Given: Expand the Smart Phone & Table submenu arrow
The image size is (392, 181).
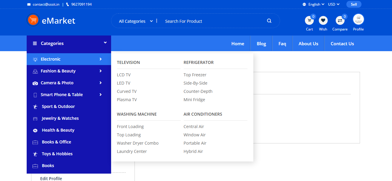Looking at the screenshot, I should [101, 95].
